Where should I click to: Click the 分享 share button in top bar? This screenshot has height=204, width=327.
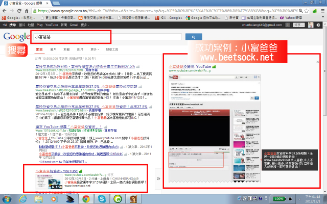[x=299, y=25]
